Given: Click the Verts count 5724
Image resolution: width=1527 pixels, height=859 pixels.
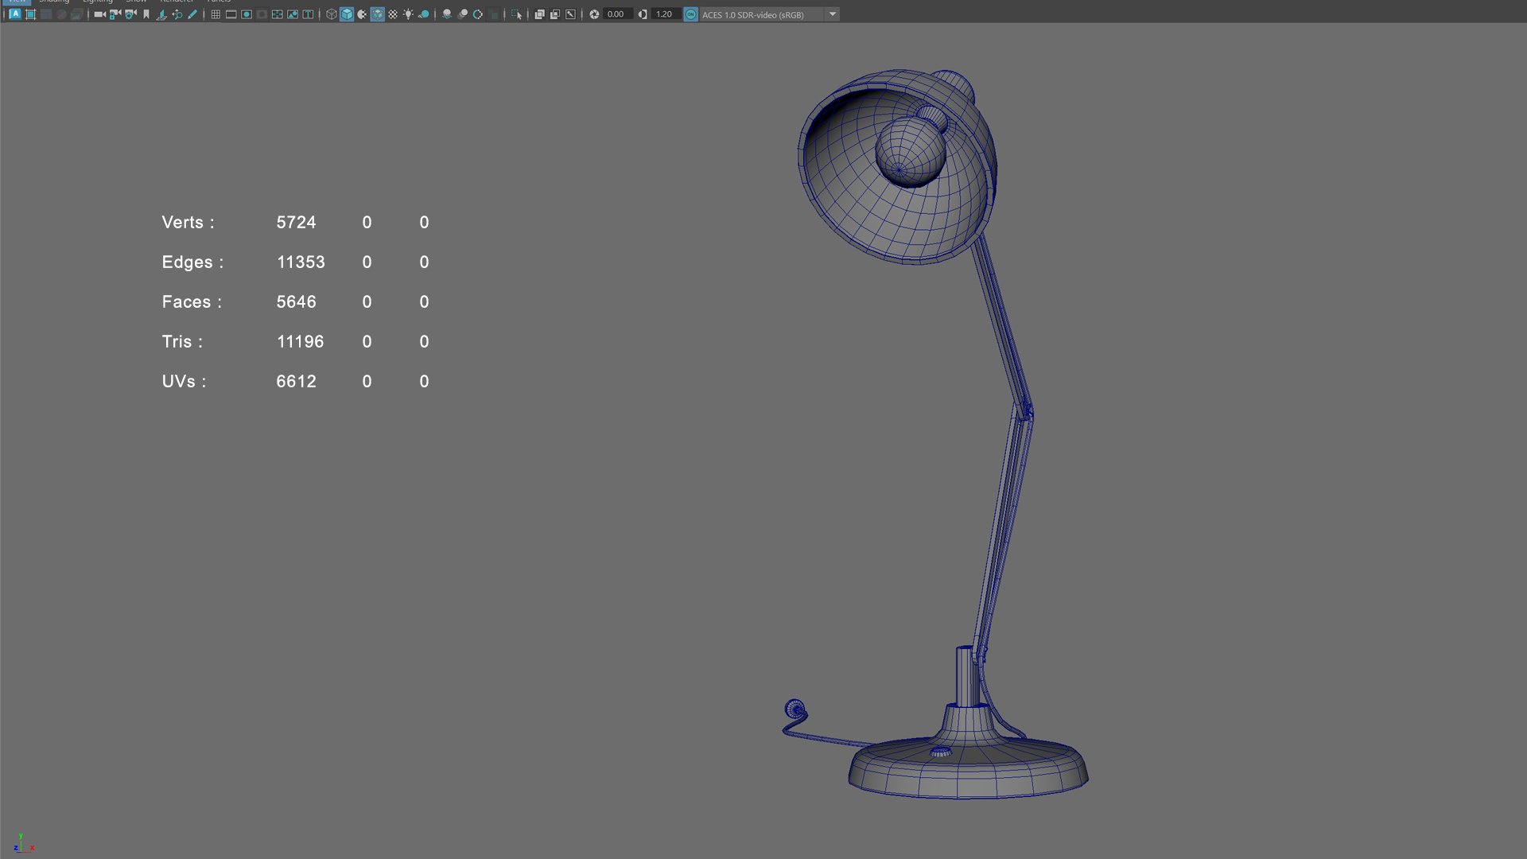Looking at the screenshot, I should (296, 223).
